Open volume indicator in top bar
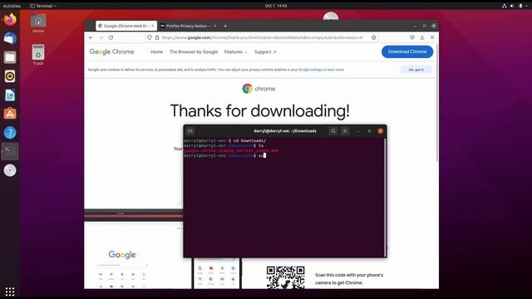 click(x=512, y=6)
